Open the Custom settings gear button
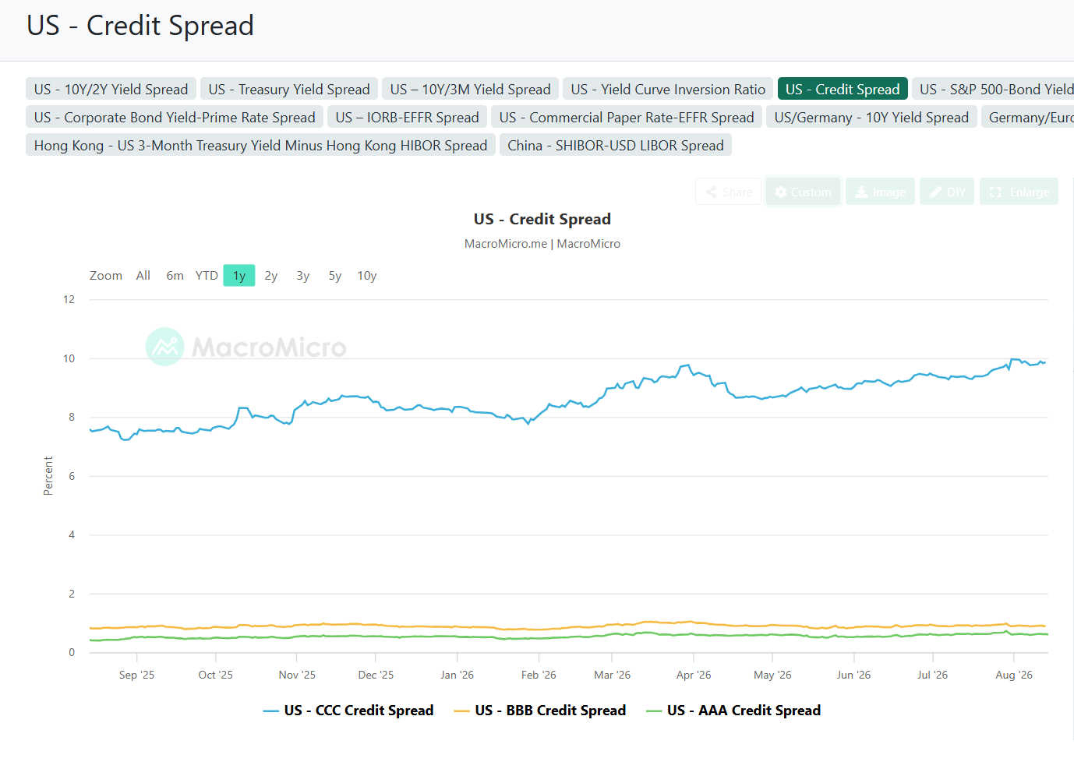The width and height of the screenshot is (1074, 776). click(803, 192)
